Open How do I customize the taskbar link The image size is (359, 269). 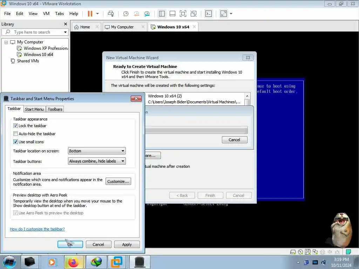pos(37,229)
